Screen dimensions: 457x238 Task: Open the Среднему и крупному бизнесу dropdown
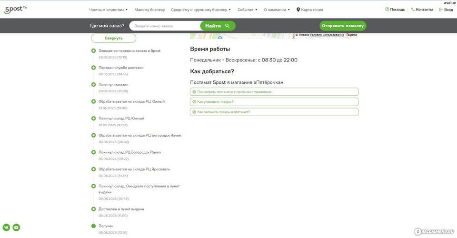point(200,10)
